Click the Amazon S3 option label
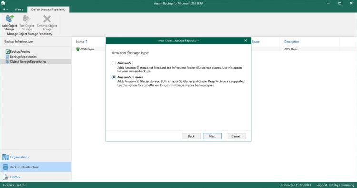Image resolution: width=357 pixels, height=188 pixels. point(125,63)
